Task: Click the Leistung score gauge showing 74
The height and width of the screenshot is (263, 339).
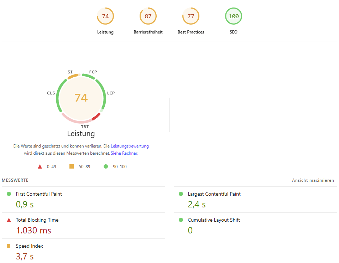Action: [105, 16]
